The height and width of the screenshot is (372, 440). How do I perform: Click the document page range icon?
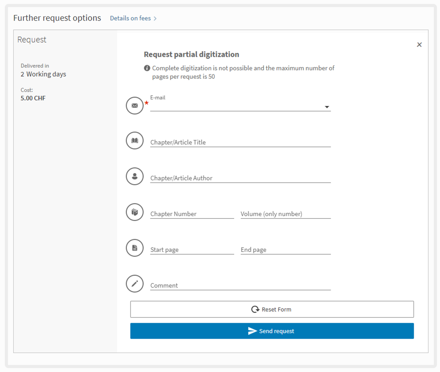click(135, 248)
